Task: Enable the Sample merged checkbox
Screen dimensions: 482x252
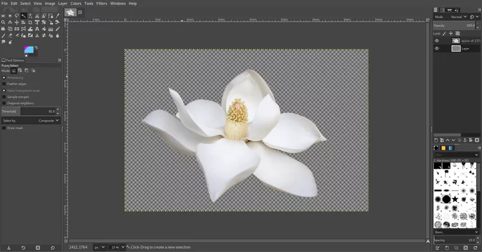Action: 4,97
